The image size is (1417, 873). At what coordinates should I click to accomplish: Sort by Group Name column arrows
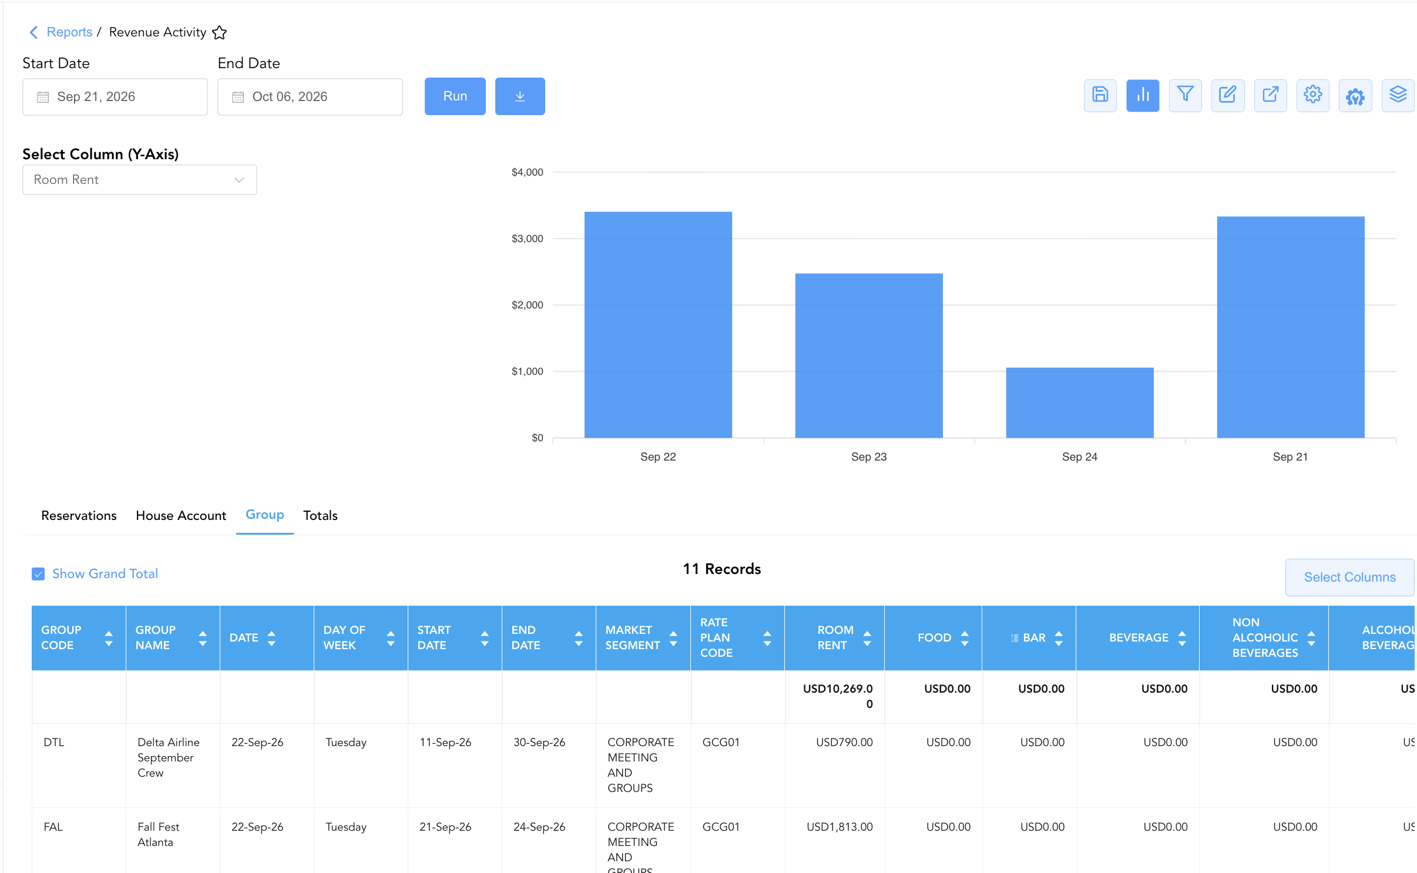pyautogui.click(x=203, y=638)
